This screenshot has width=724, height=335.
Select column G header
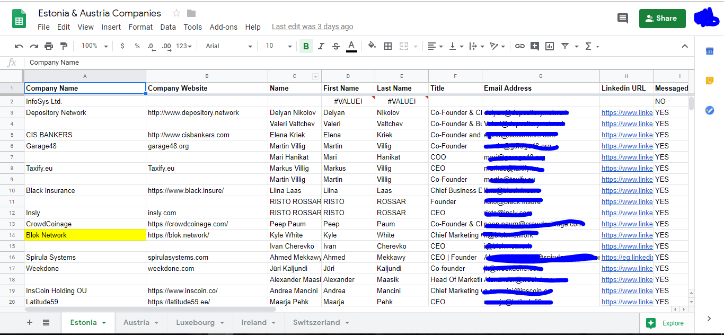541,76
